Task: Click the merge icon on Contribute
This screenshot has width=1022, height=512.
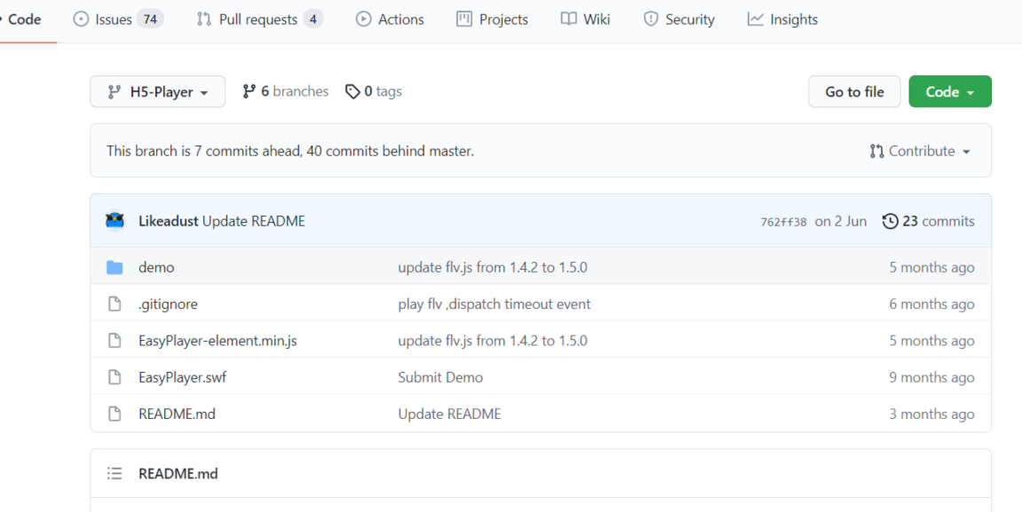Action: 877,151
